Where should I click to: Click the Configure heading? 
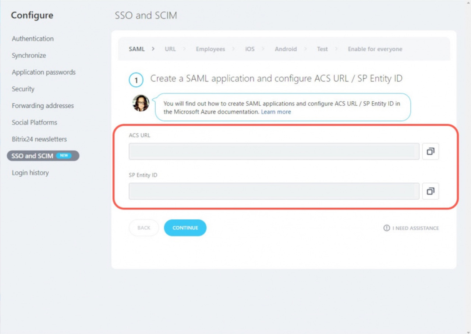pos(32,15)
